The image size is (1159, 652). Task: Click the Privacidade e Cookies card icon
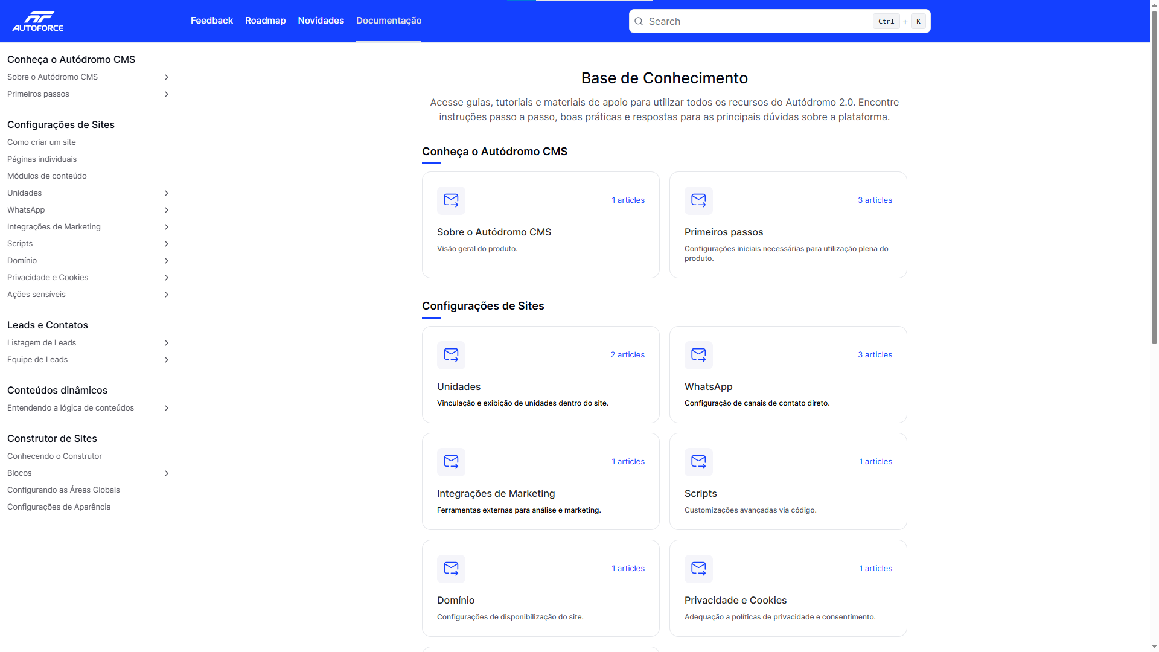698,569
